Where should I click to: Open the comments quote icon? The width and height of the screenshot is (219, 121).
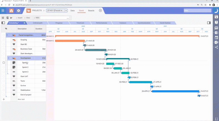click(x=216, y=28)
